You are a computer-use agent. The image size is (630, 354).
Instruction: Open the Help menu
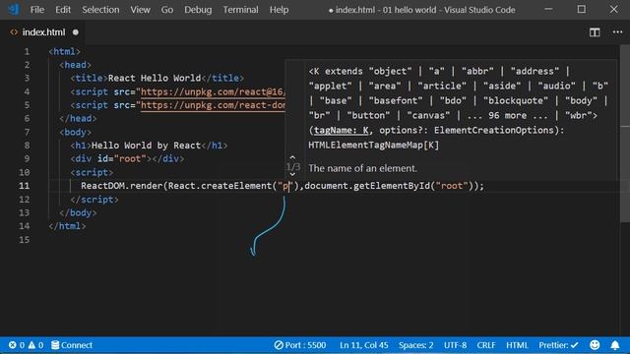pyautogui.click(x=279, y=9)
